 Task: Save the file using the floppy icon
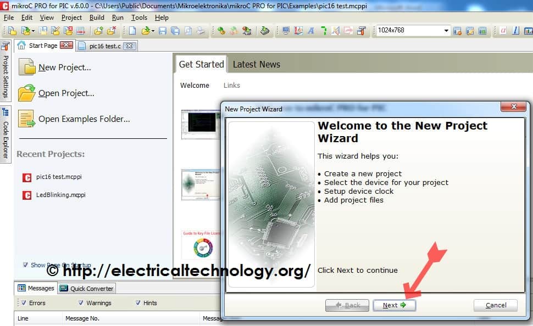pos(163,31)
